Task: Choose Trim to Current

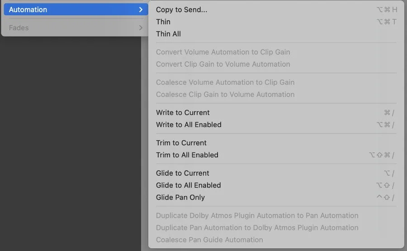Action: coord(276,143)
